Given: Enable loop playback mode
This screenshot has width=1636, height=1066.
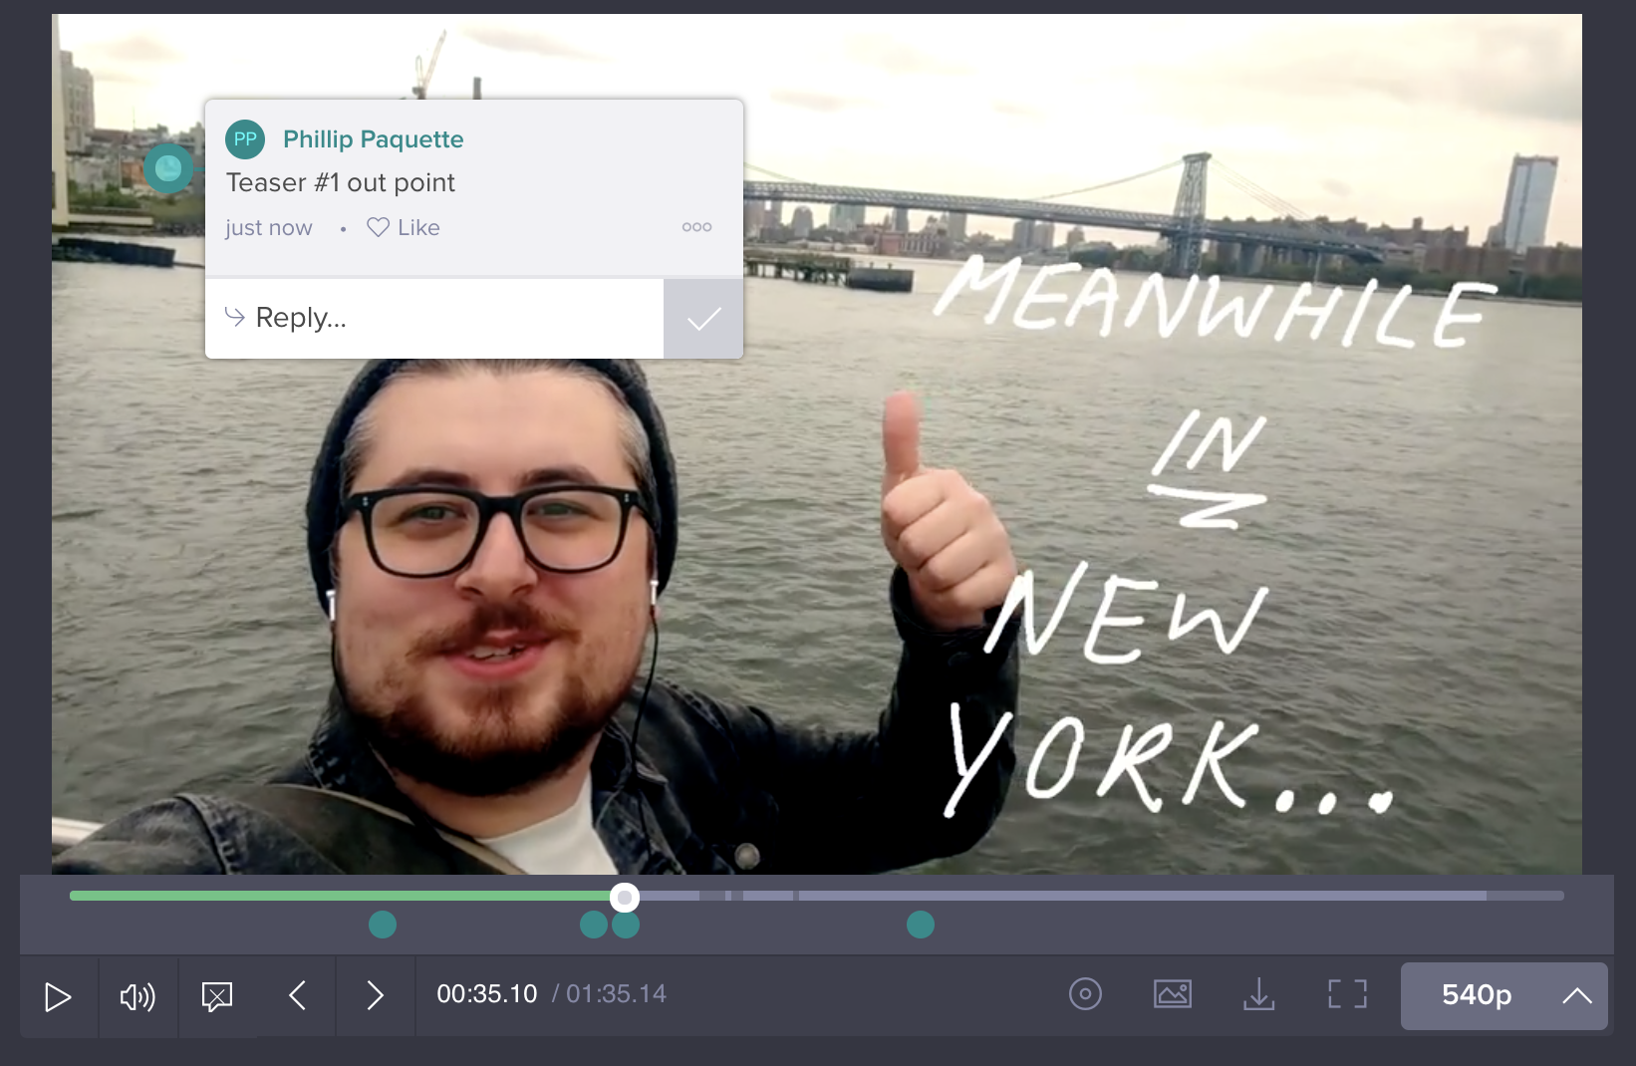Looking at the screenshot, I should point(1085,994).
